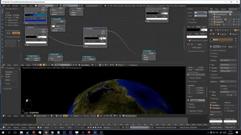Open Photoshop from the Windows taskbar
This screenshot has width=241, height=135.
[x=64, y=132]
